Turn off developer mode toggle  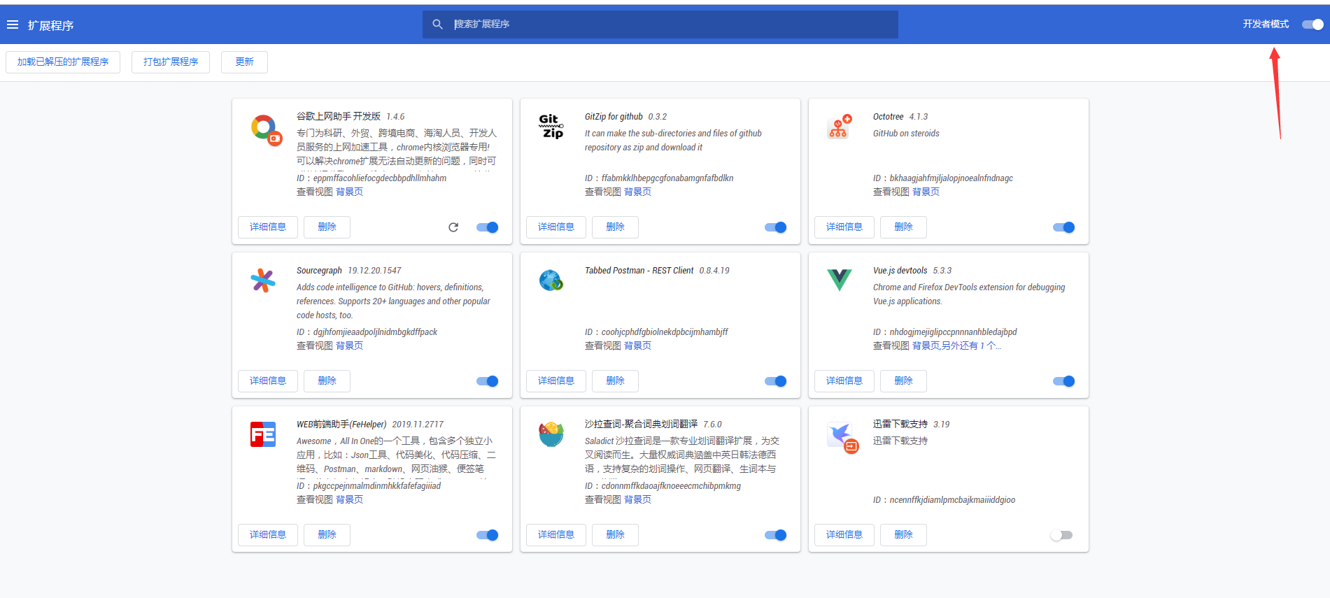point(1312,24)
